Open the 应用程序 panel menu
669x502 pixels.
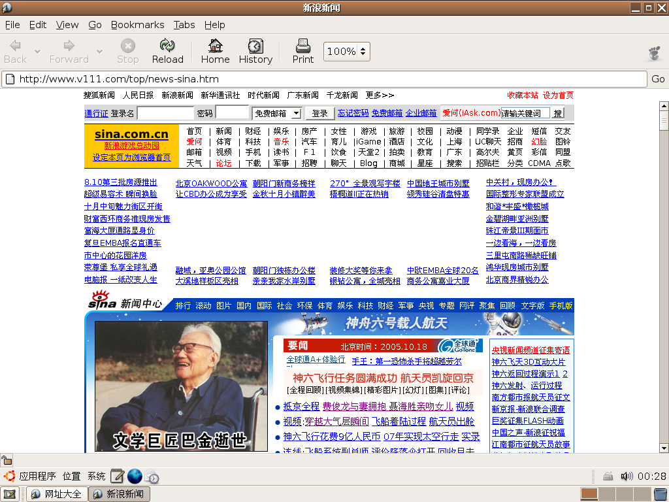point(37,476)
